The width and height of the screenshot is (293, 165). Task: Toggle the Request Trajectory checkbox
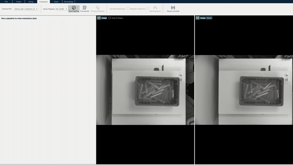(x=148, y=8)
